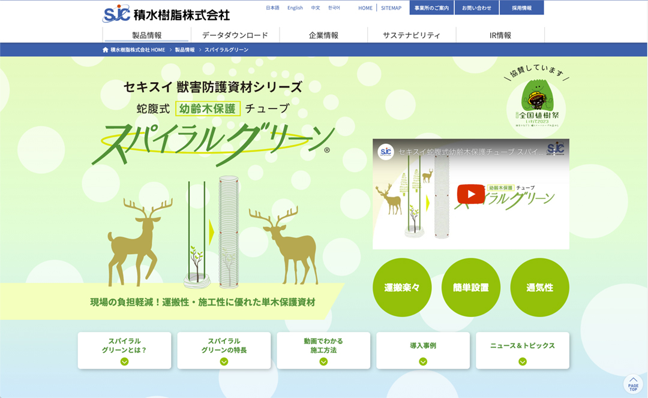The height and width of the screenshot is (398, 648).
Task: Expand chevron under スパイラルグリーンとは？
Action: [124, 361]
